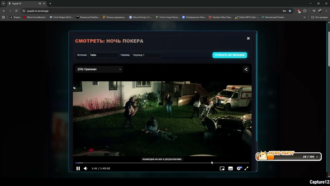Open the tab search dropdown arrow
This screenshot has width=330, height=186.
[x=3, y=3]
